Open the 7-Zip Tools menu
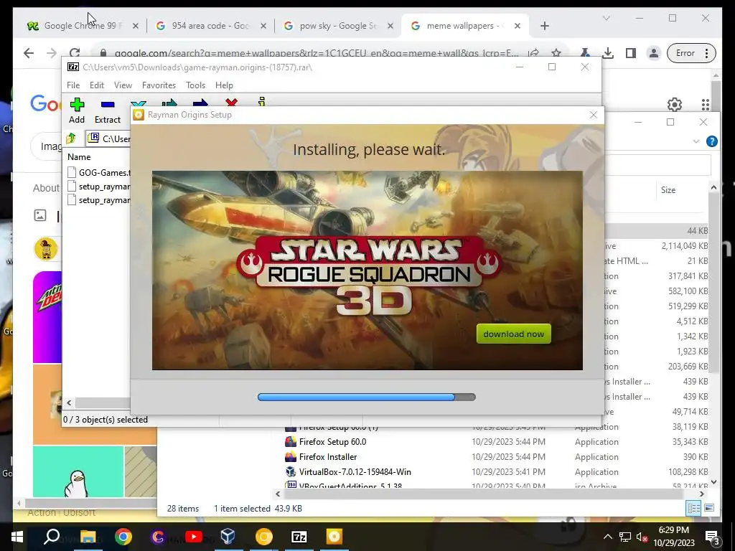This screenshot has width=735, height=551. (195, 85)
